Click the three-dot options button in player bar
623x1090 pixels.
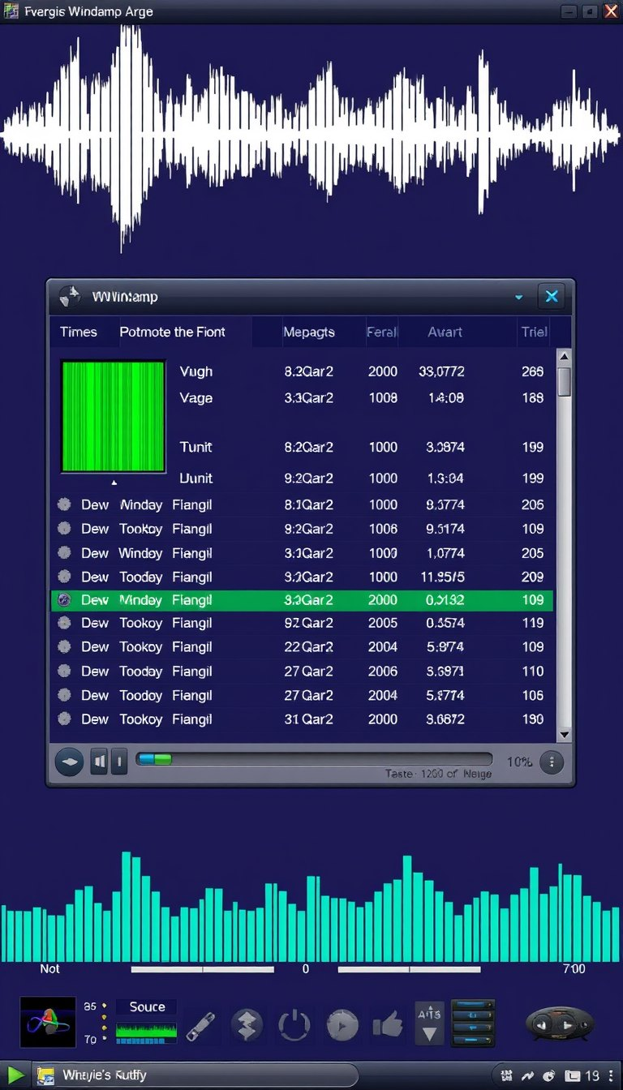click(x=552, y=762)
